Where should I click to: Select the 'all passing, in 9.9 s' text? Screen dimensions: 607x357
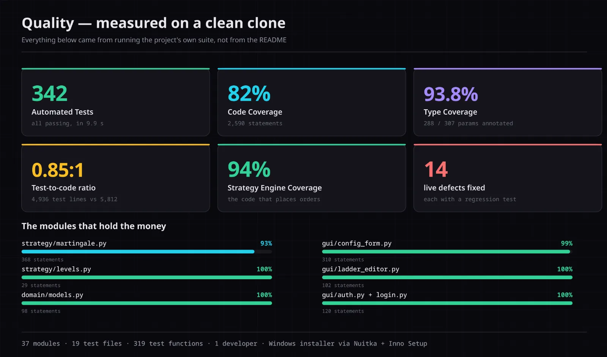tap(68, 123)
